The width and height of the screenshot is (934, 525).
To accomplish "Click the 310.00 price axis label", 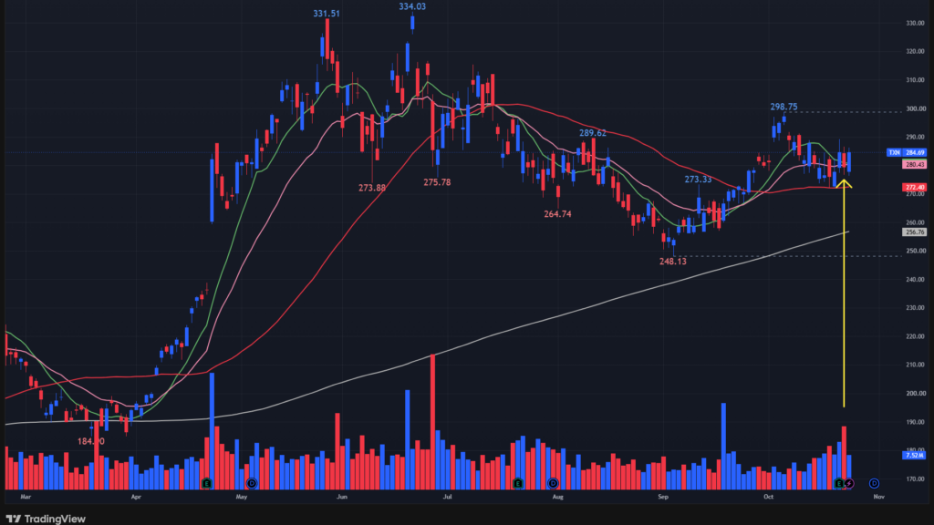I will tap(915, 80).
